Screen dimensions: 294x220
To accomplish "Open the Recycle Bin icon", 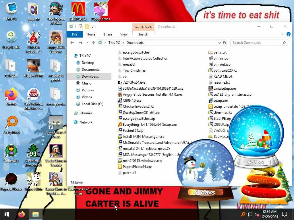I will pyautogui.click(x=11, y=40).
